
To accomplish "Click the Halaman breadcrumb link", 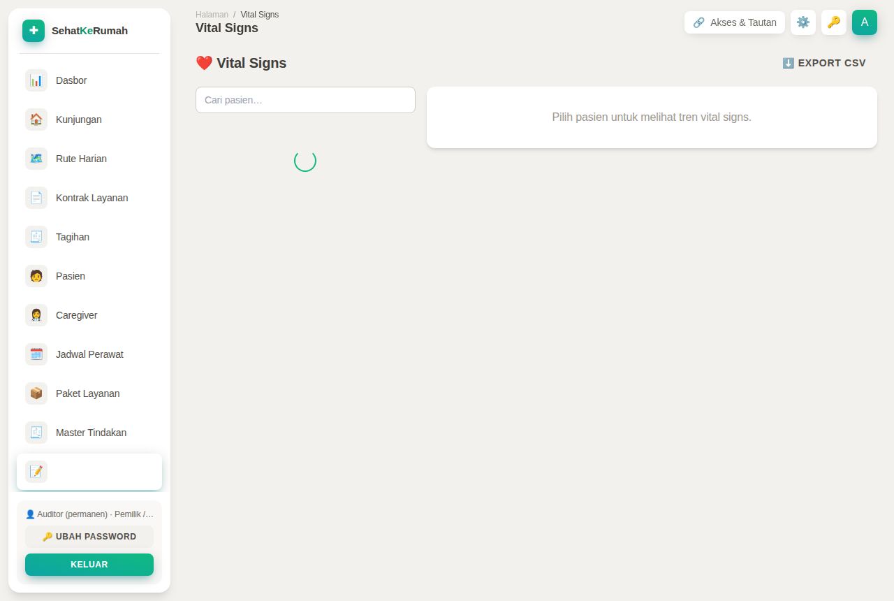I will tap(212, 15).
